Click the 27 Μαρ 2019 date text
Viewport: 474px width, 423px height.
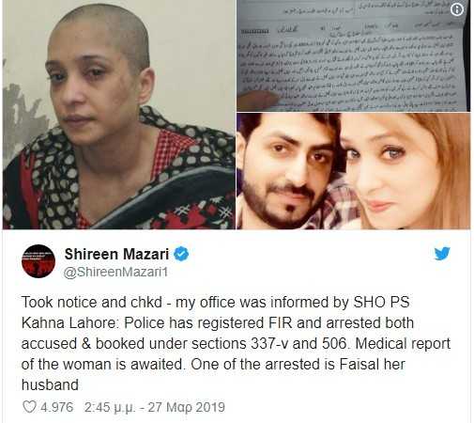pos(186,407)
